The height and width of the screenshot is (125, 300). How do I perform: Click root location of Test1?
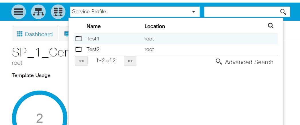tap(149, 39)
